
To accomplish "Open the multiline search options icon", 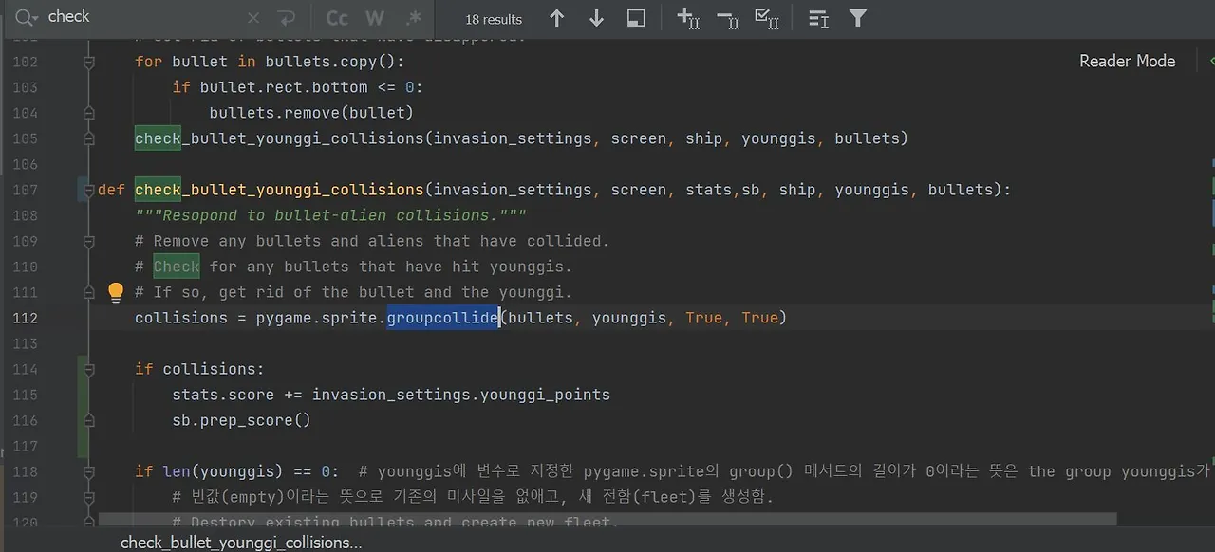I will click(818, 18).
